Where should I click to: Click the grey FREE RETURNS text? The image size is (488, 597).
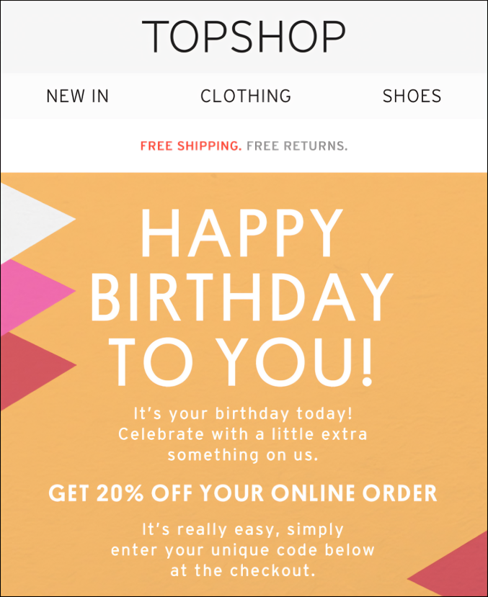pos(297,146)
